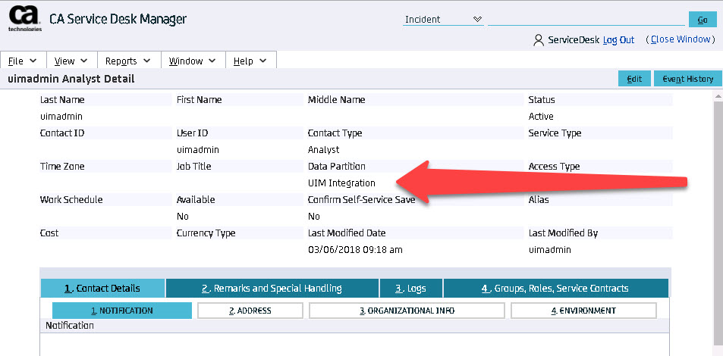The height and width of the screenshot is (356, 723).
Task: Switch to Groups, Roles, Service Contracts tab
Action: tap(555, 289)
